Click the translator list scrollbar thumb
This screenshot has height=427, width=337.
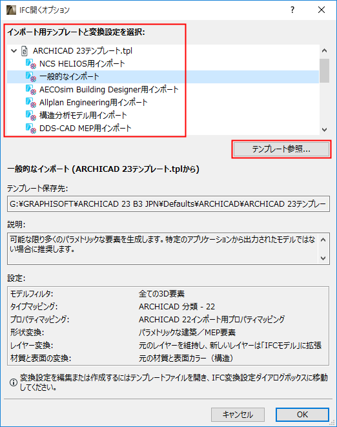click(x=324, y=70)
